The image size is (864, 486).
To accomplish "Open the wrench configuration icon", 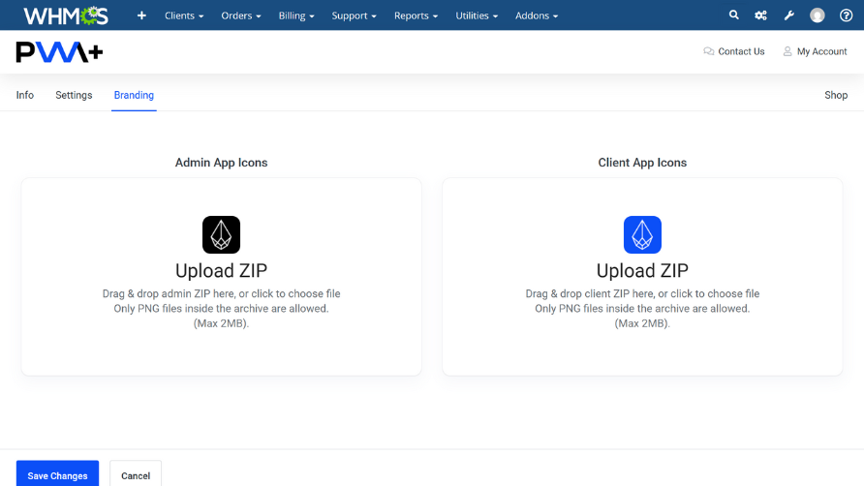I will [788, 15].
